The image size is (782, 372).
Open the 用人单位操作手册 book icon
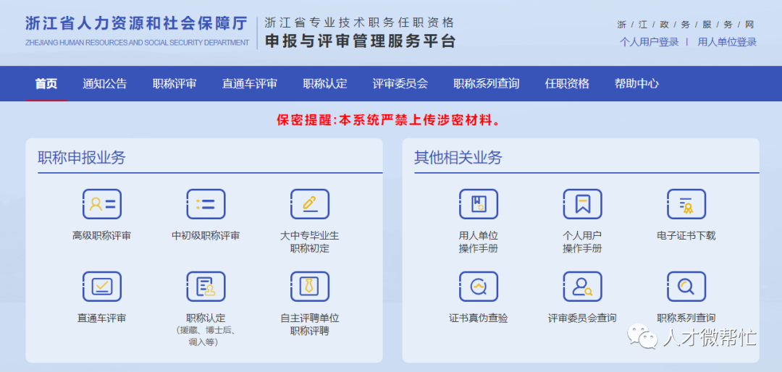479,204
